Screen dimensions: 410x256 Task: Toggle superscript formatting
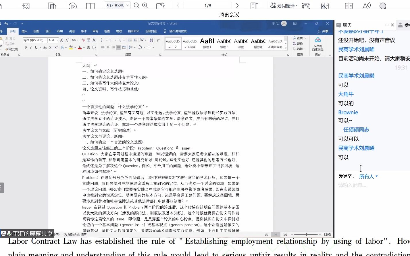pos(56,47)
